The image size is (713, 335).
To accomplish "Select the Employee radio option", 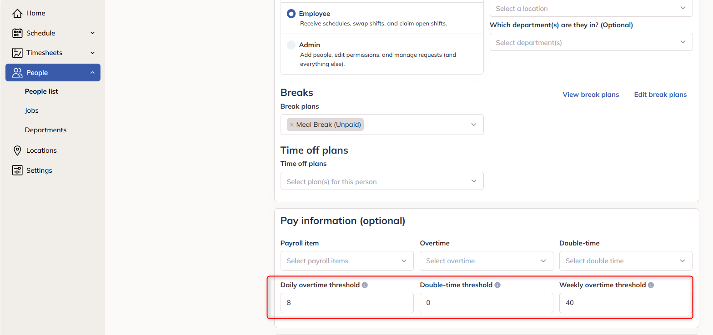I will 291,14.
